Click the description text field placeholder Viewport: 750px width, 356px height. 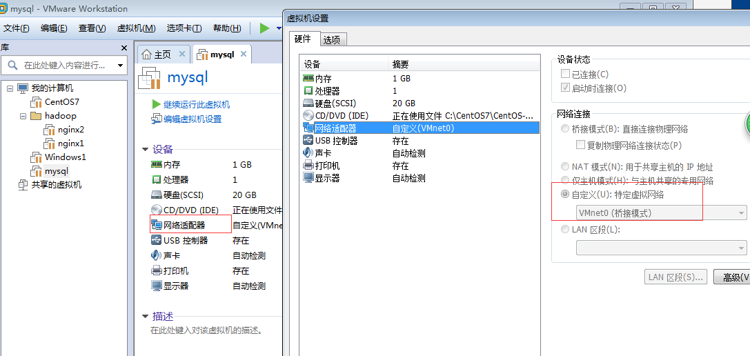(x=206, y=330)
